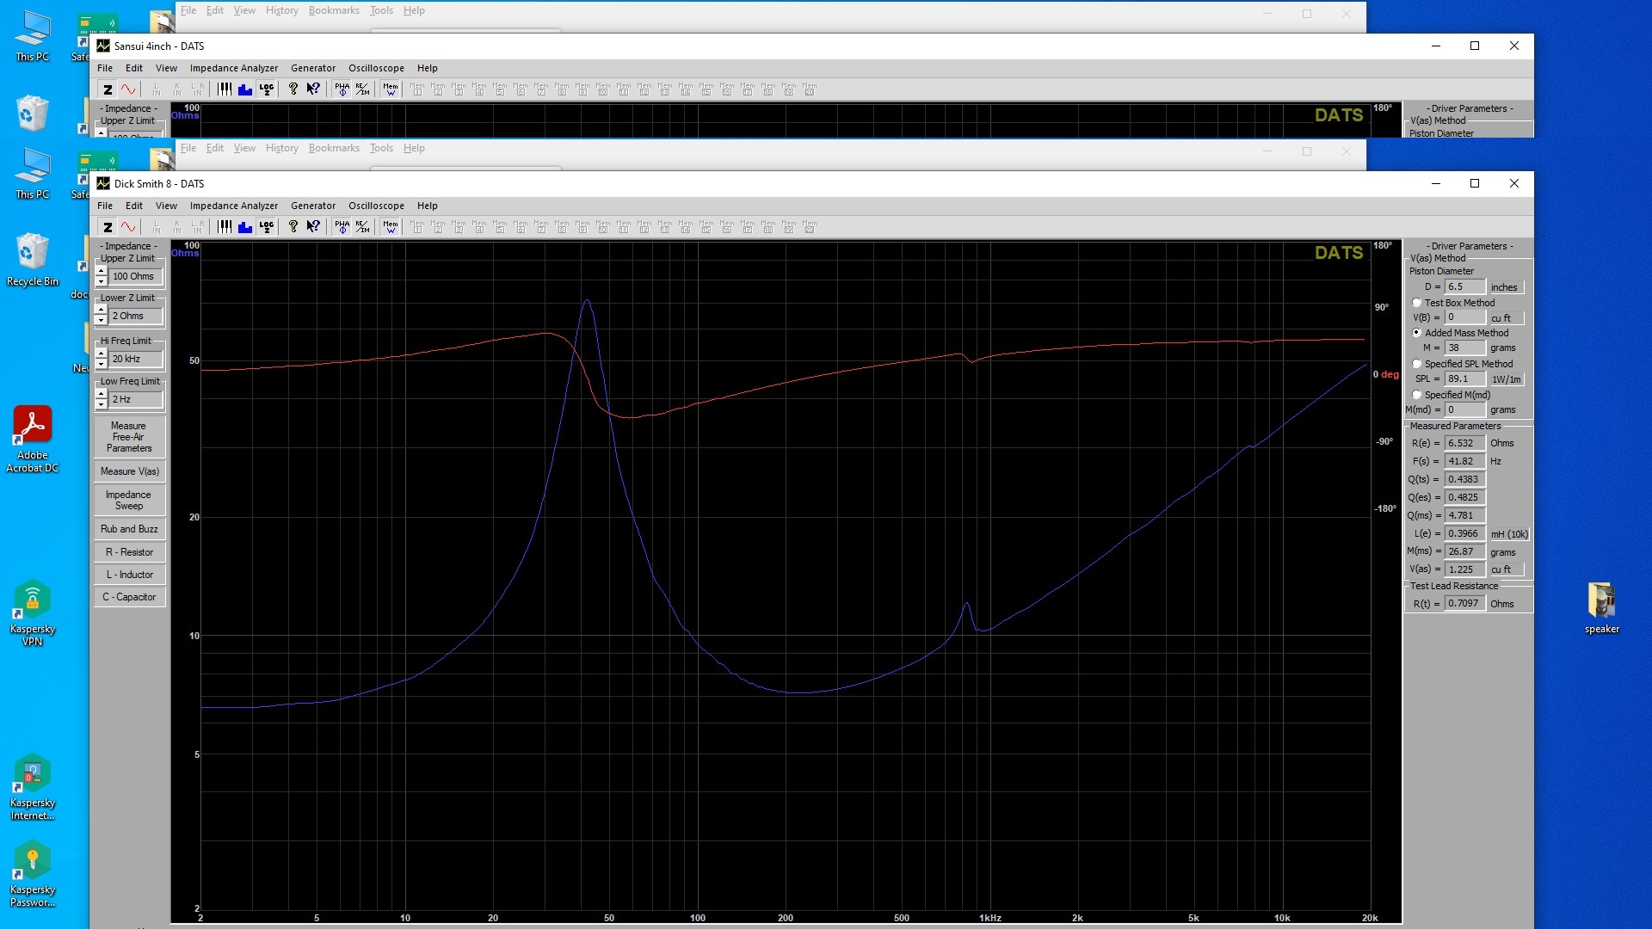
Task: Increase the Upper Z Limit with up arrow
Action: coord(102,271)
